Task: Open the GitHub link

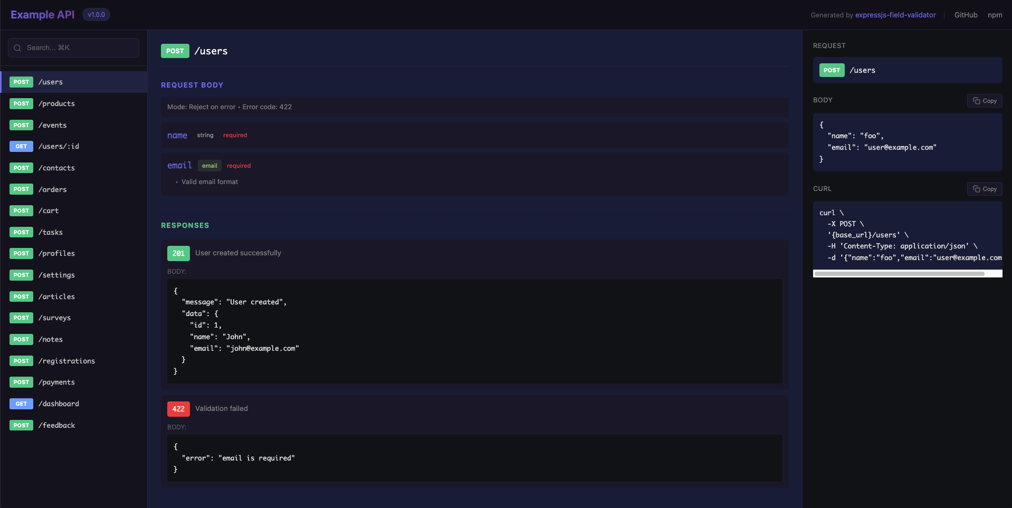Action: coord(966,14)
